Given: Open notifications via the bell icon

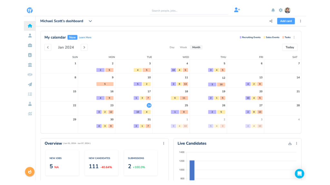Looking at the screenshot, I should tap(273, 10).
